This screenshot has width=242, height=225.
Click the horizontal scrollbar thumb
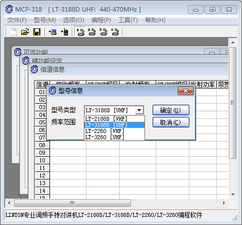pos(72,203)
